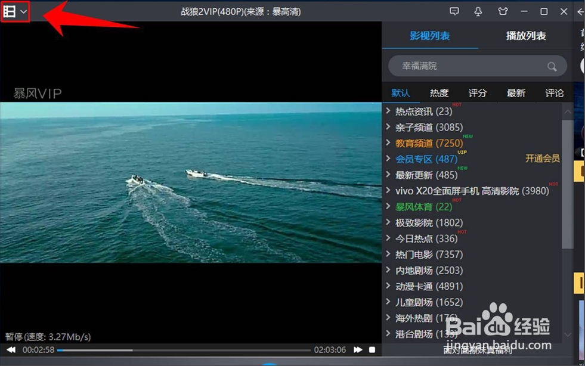Expand the 今日热点 (336) category arrow
The height and width of the screenshot is (366, 585).
pyautogui.click(x=388, y=238)
